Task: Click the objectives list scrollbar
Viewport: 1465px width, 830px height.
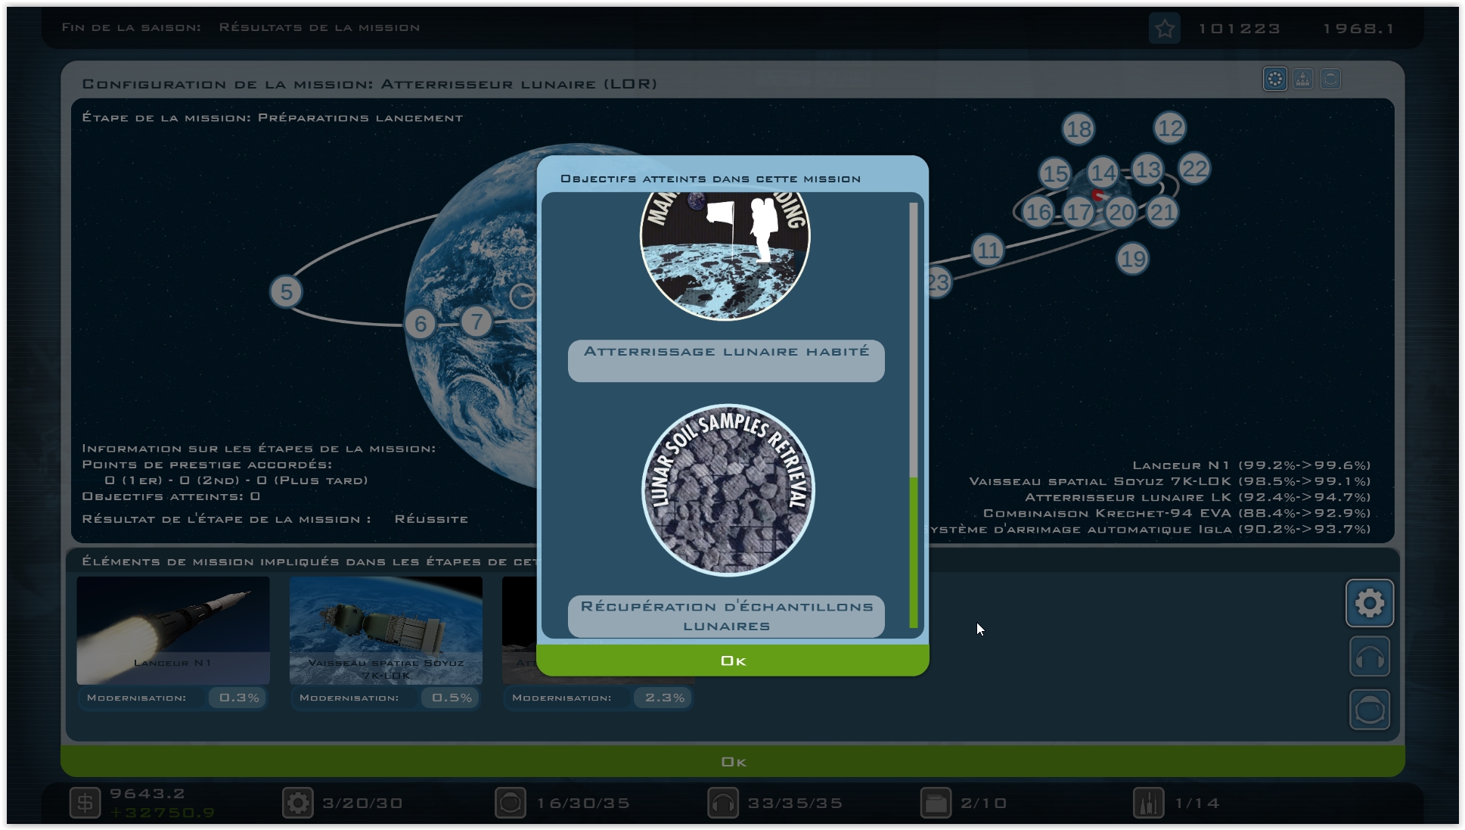Action: coord(913,552)
